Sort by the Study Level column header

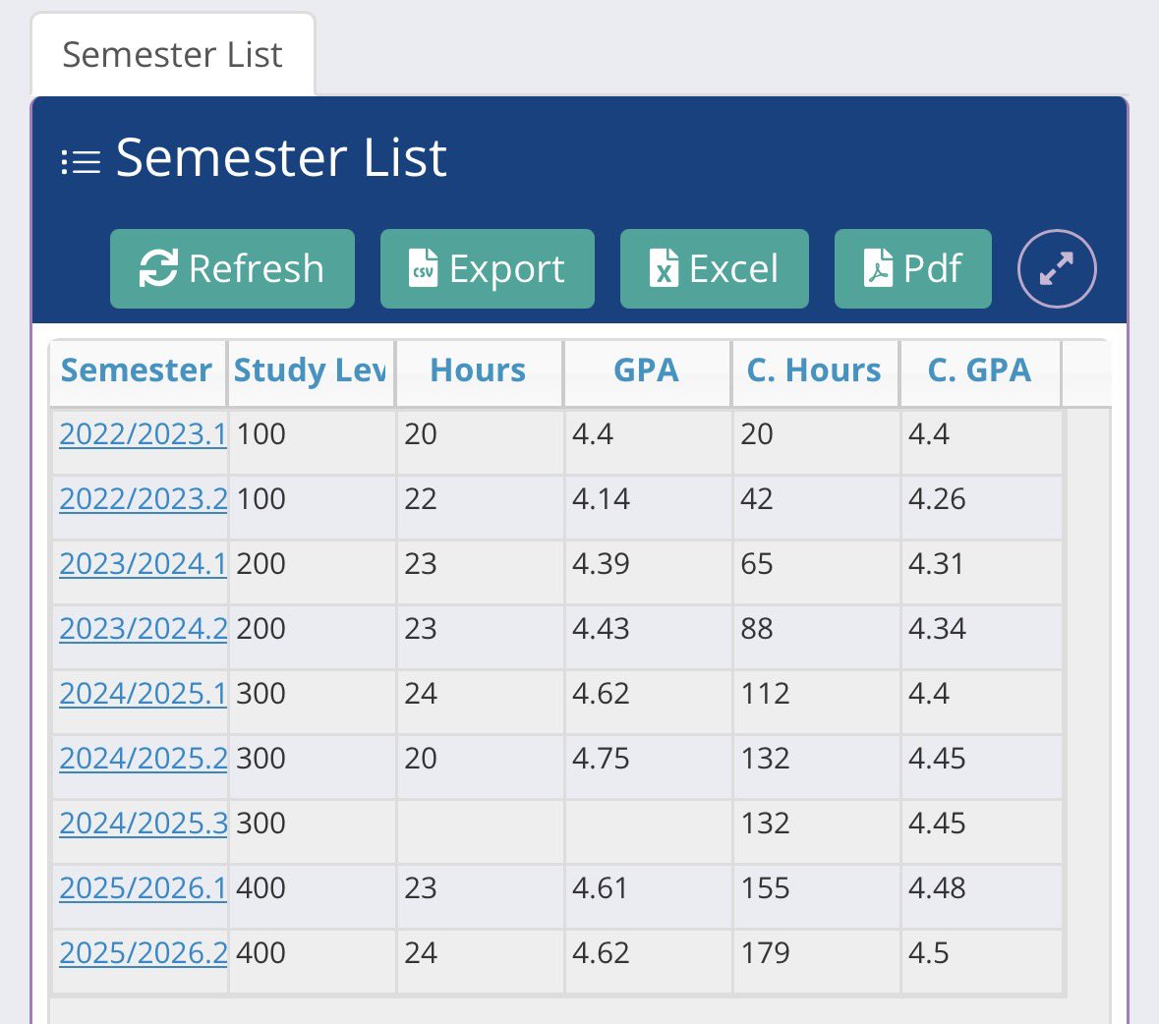[x=312, y=372]
